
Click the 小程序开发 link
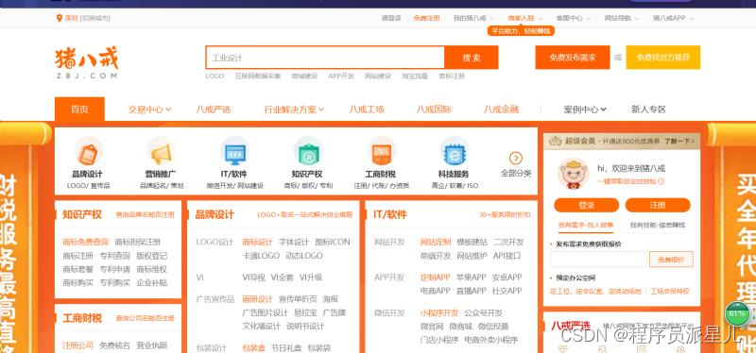coord(439,313)
